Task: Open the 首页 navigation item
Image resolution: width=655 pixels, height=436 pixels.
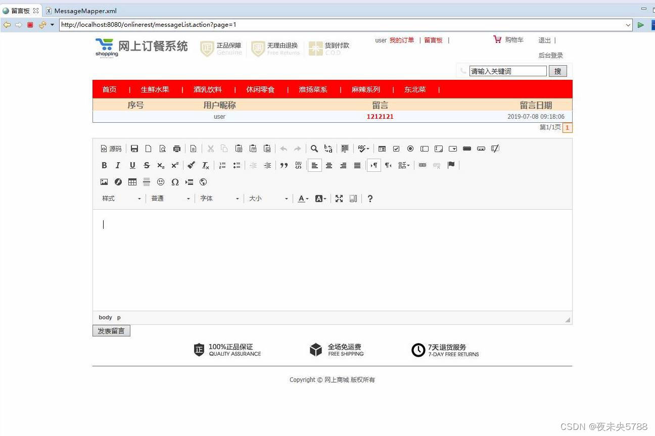Action: point(109,89)
